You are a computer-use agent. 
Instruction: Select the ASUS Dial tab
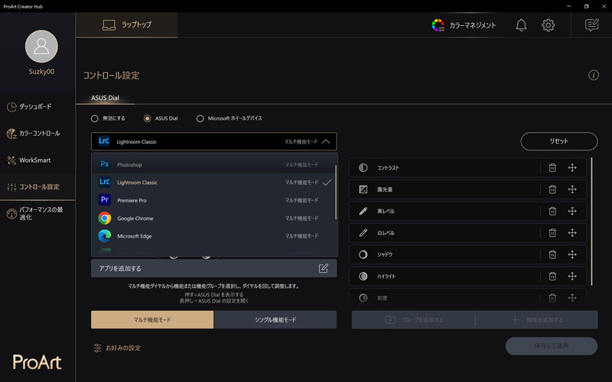click(x=105, y=98)
